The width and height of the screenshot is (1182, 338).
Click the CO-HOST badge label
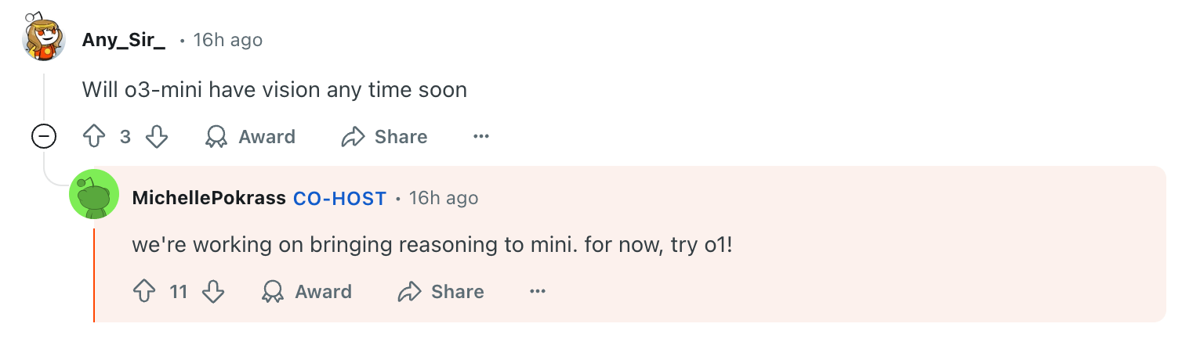point(339,198)
